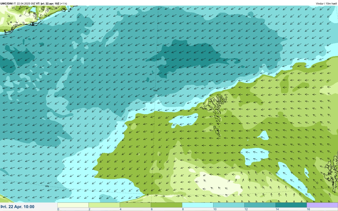Click the '(+1 h)' forecast offset text
The height and width of the screenshot is (211, 338).
tap(63, 4)
